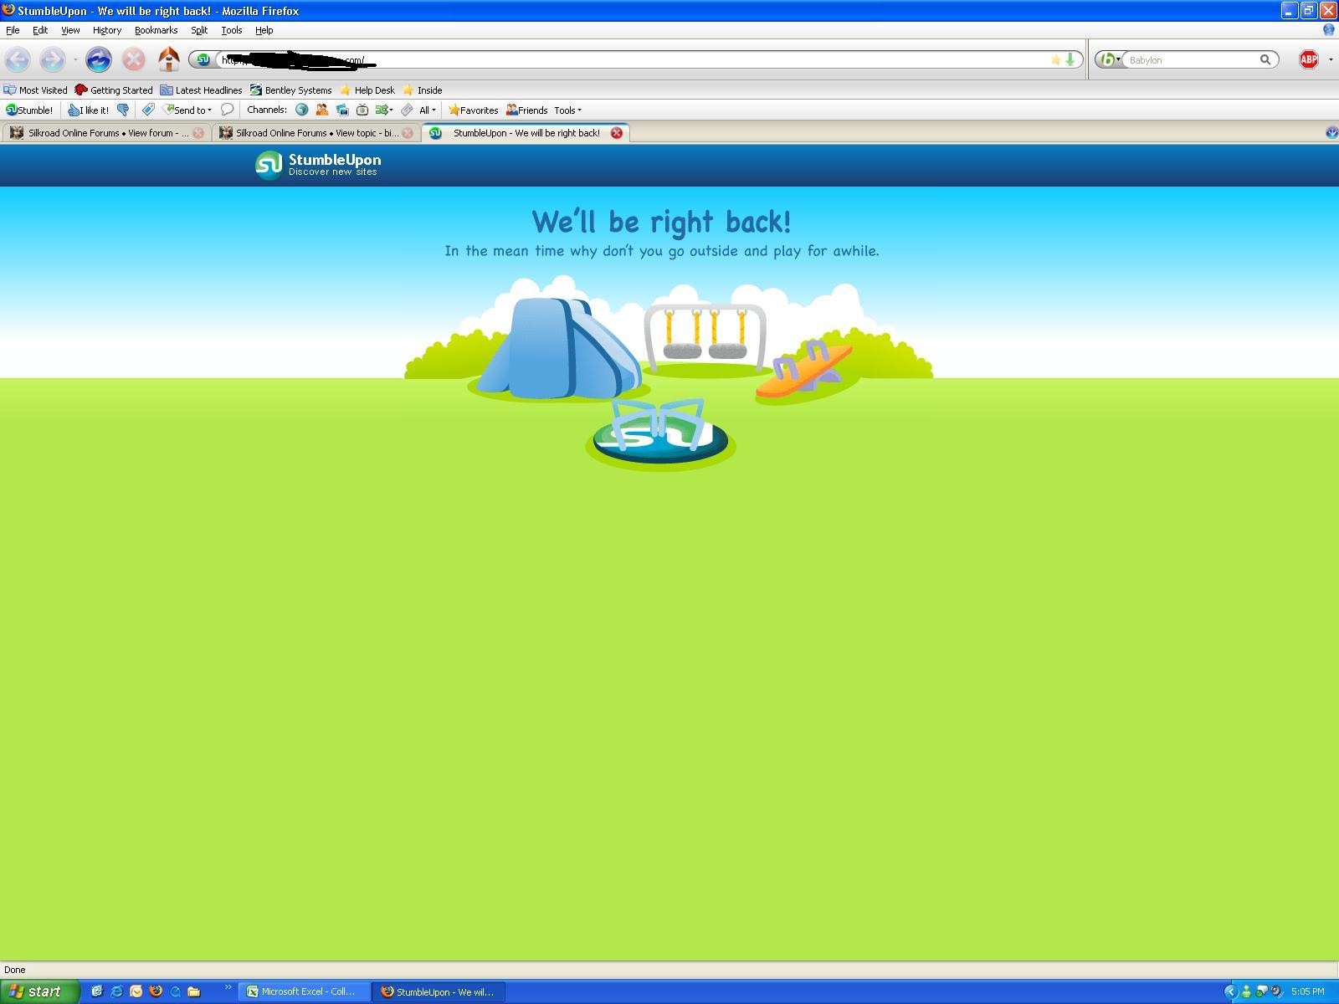Click the paperclip tag channel icon
Image resolution: width=1339 pixels, height=1004 pixels.
pyautogui.click(x=407, y=110)
